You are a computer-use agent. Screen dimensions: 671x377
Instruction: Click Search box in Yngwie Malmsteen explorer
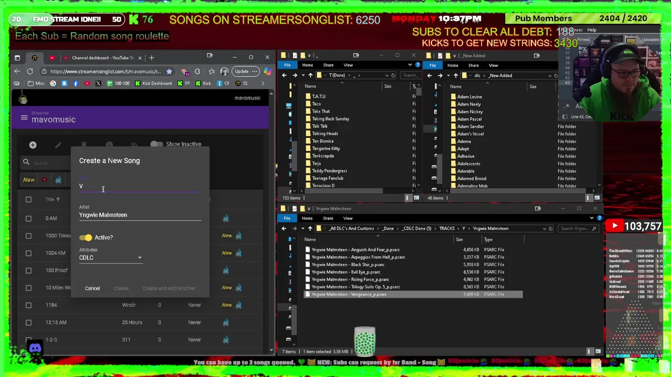point(578,228)
